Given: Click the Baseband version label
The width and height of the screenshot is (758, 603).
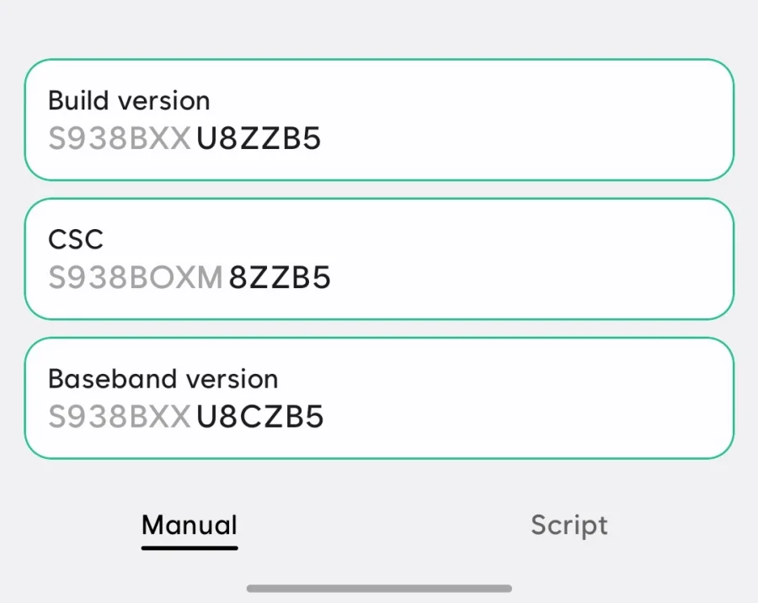Looking at the screenshot, I should tap(163, 379).
